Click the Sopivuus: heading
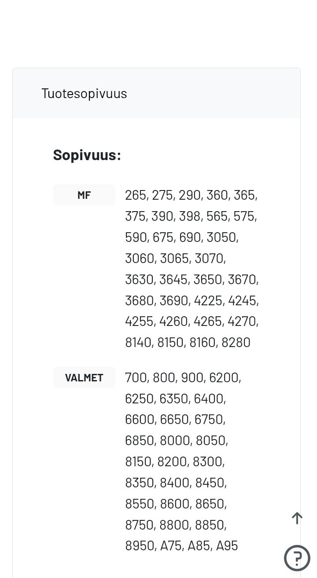This screenshot has height=578, width=317. coord(87,155)
